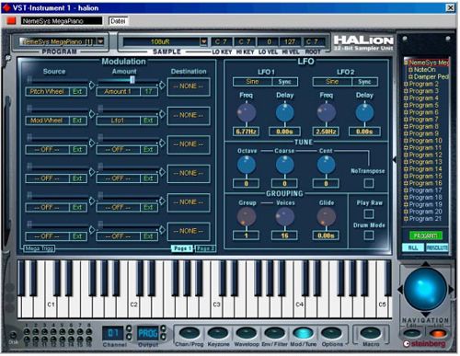The height and width of the screenshot is (356, 460).
Task: Adjust the LFO1 Delay knob
Action: click(285, 112)
